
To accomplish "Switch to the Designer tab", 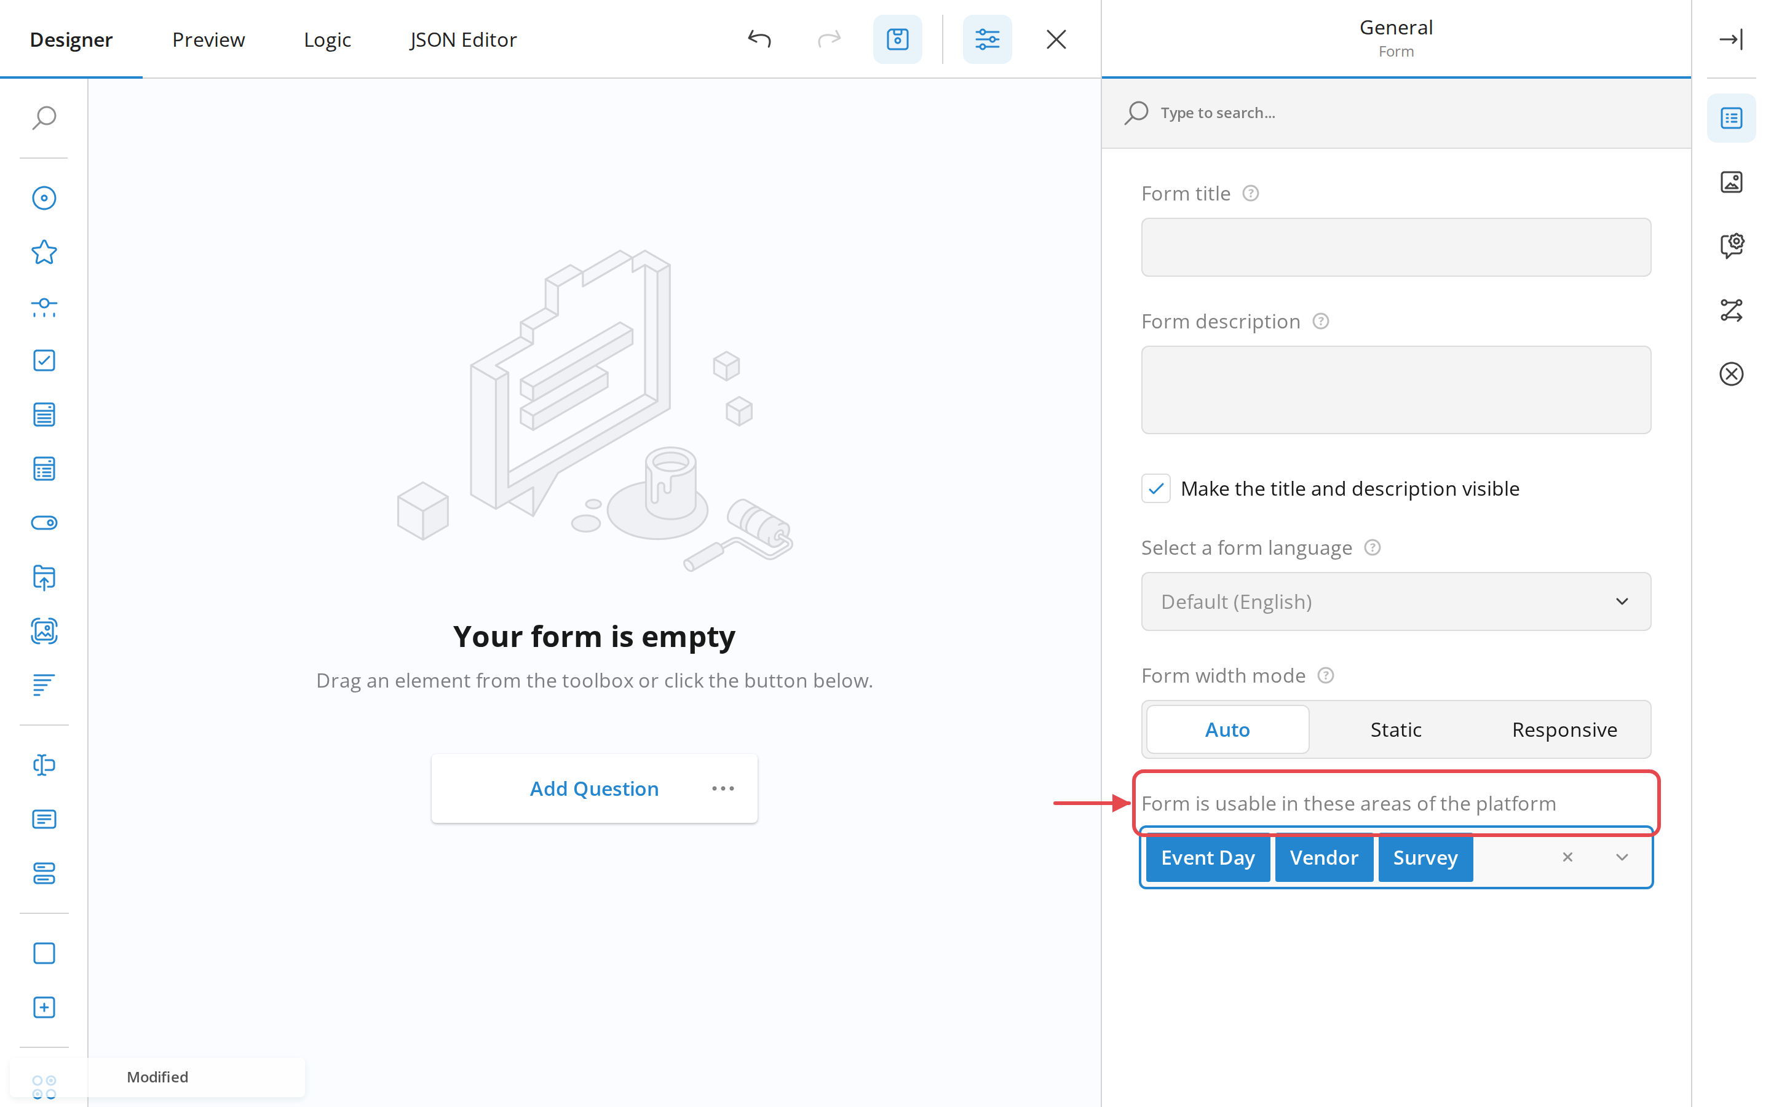I will (71, 39).
